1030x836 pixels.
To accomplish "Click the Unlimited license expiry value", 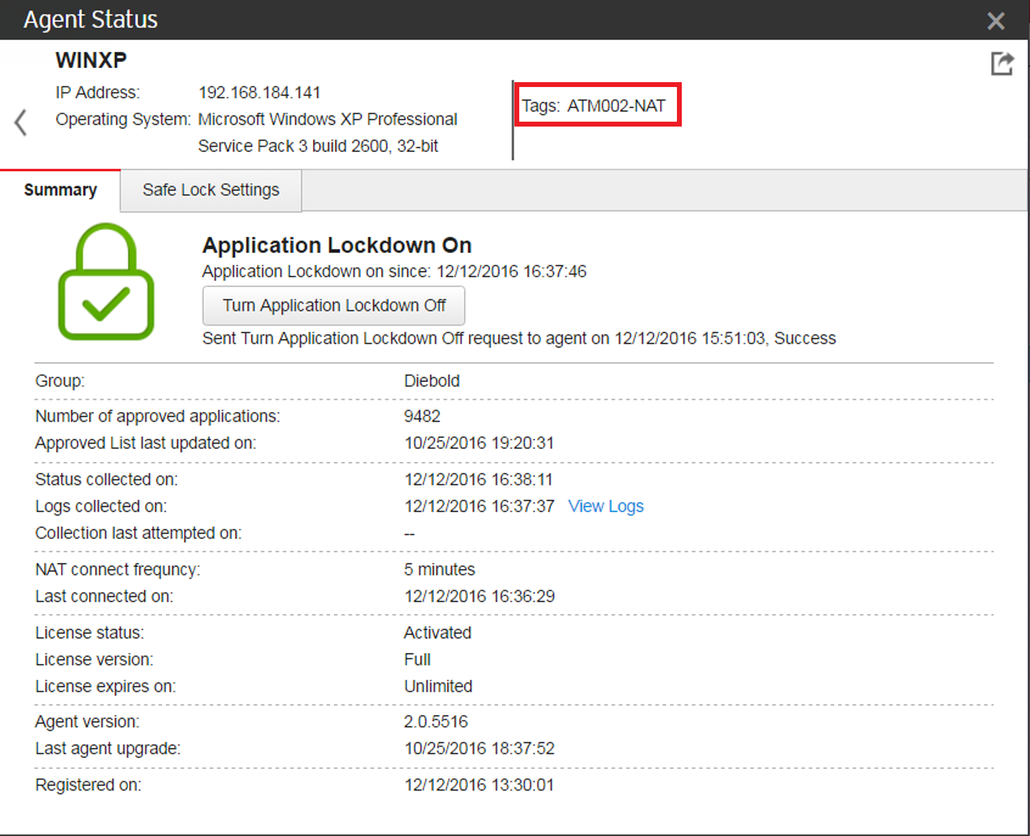I will pos(438,686).
